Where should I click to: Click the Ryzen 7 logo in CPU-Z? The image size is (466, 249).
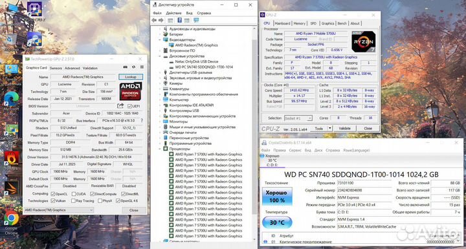(364, 42)
